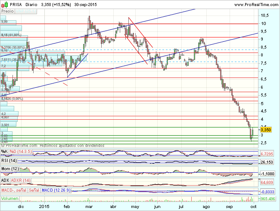Click the candlestick chart icon beside PRISA
The height and width of the screenshot is (211, 280).
pyautogui.click(x=5, y=5)
